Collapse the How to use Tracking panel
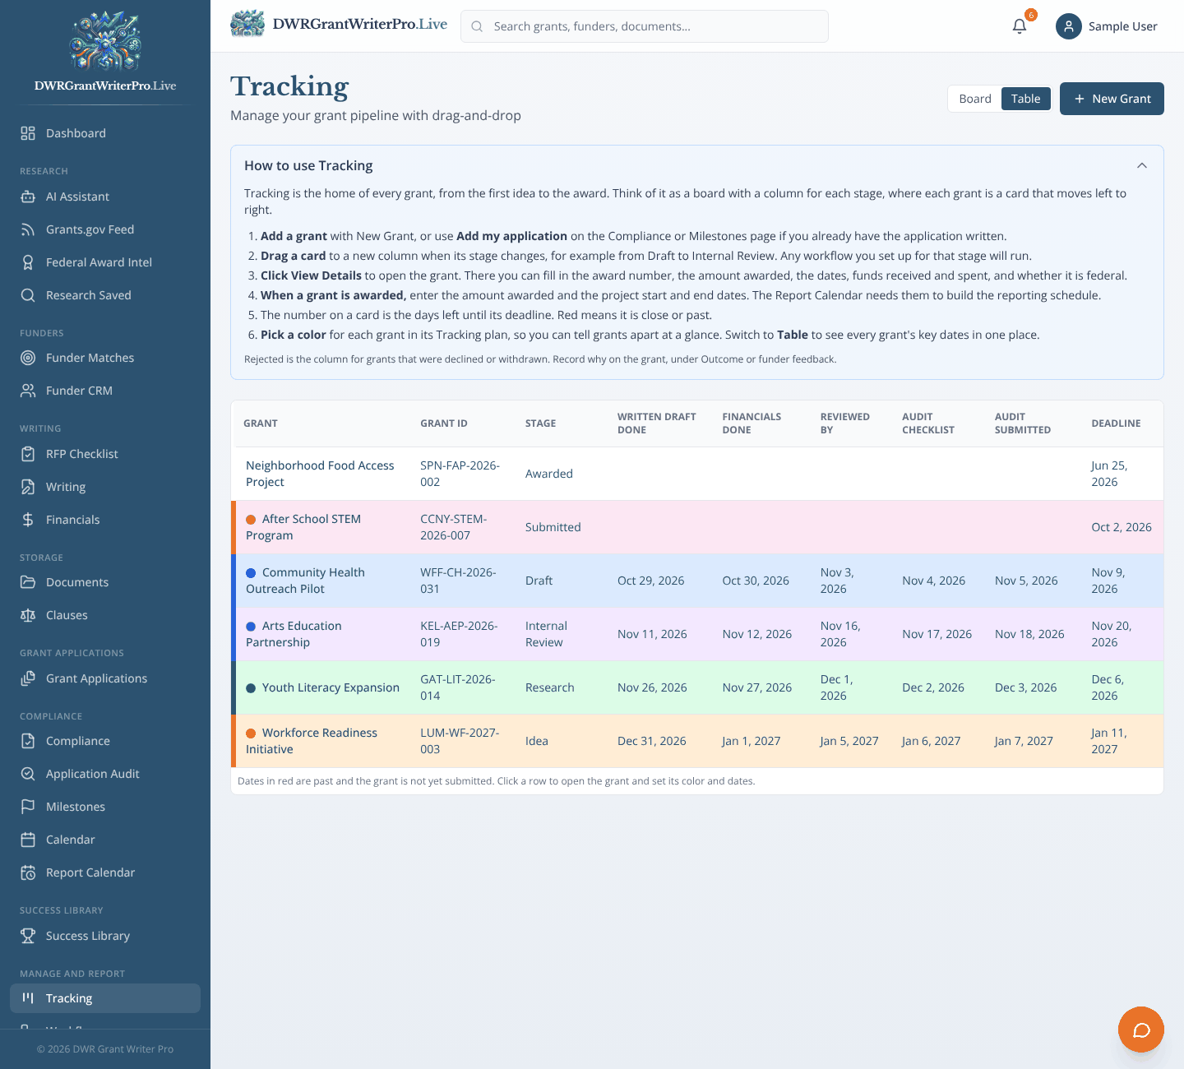This screenshot has width=1184, height=1069. click(x=1142, y=165)
